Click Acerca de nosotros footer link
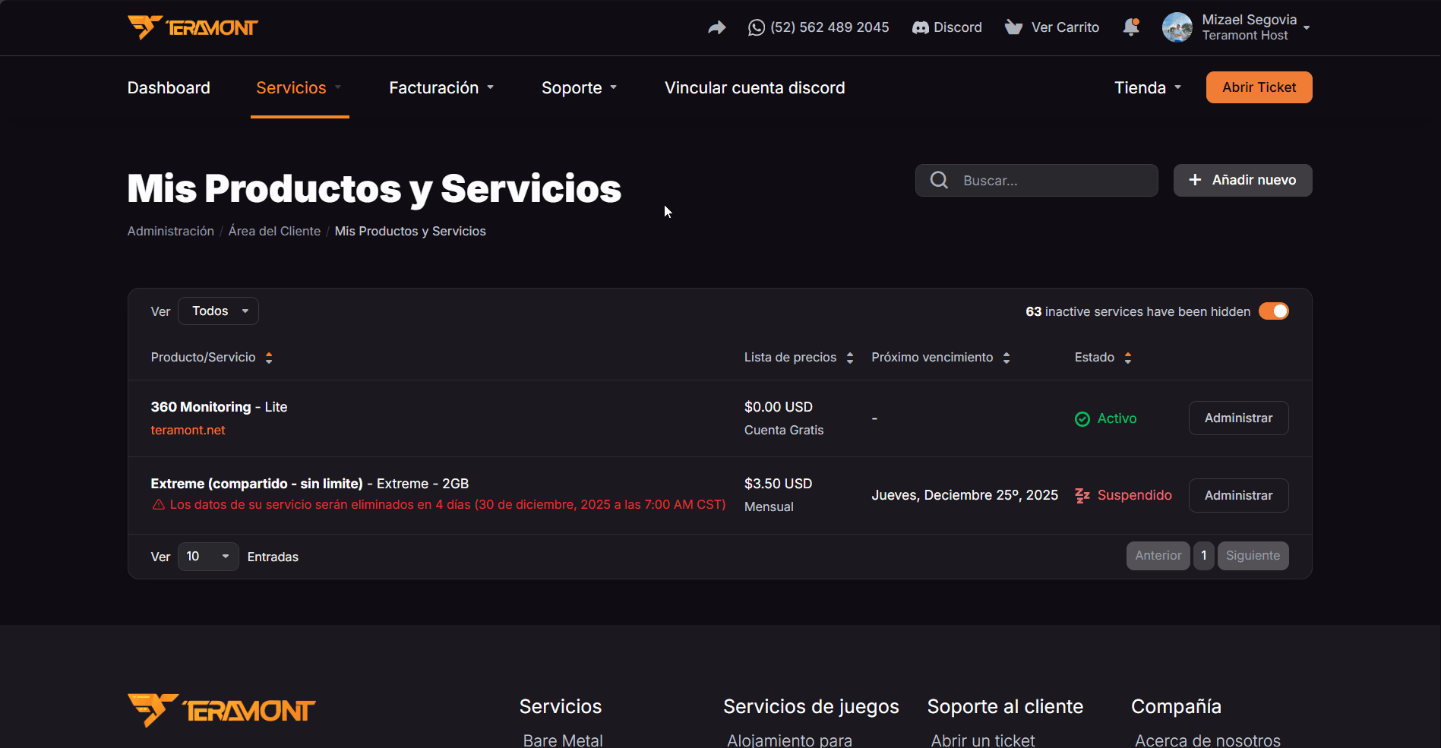This screenshot has height=748, width=1441. [x=1208, y=740]
